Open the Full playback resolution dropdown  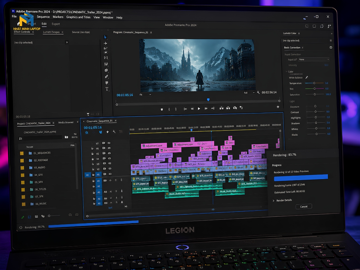(x=249, y=93)
